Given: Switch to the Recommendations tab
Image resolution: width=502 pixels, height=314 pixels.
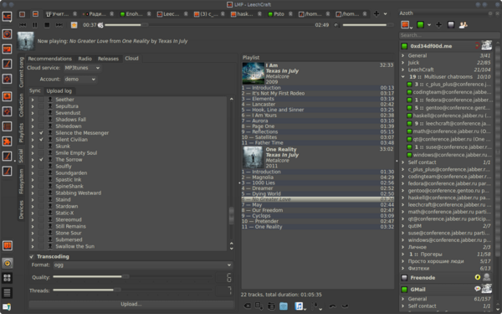Looking at the screenshot, I should [x=49, y=59].
